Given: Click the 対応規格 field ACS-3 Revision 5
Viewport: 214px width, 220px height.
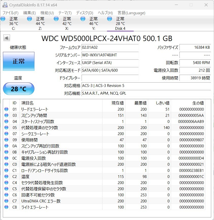Looking at the screenshot, I should click(146, 86).
